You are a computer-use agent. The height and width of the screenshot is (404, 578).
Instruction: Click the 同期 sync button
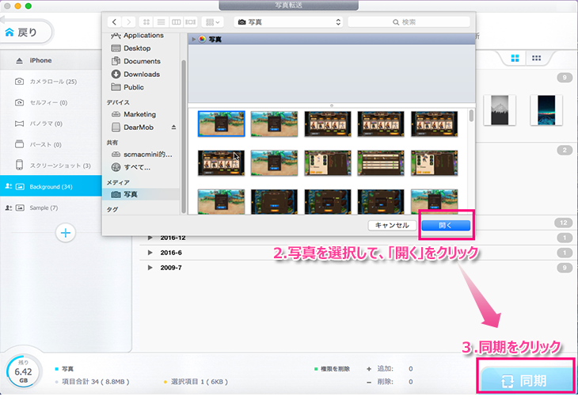click(527, 379)
